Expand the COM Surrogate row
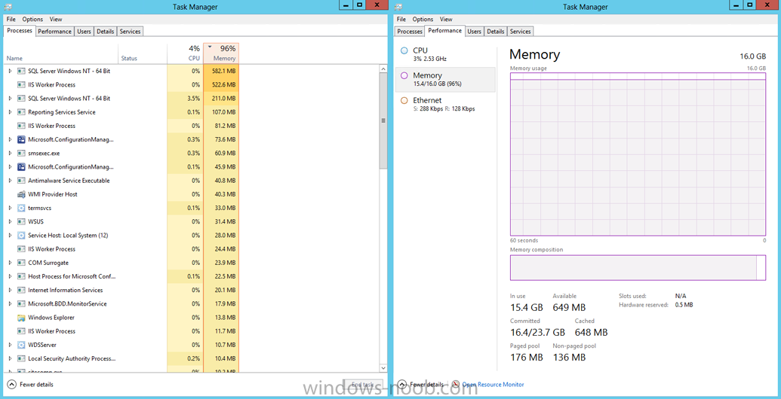 tap(10, 263)
